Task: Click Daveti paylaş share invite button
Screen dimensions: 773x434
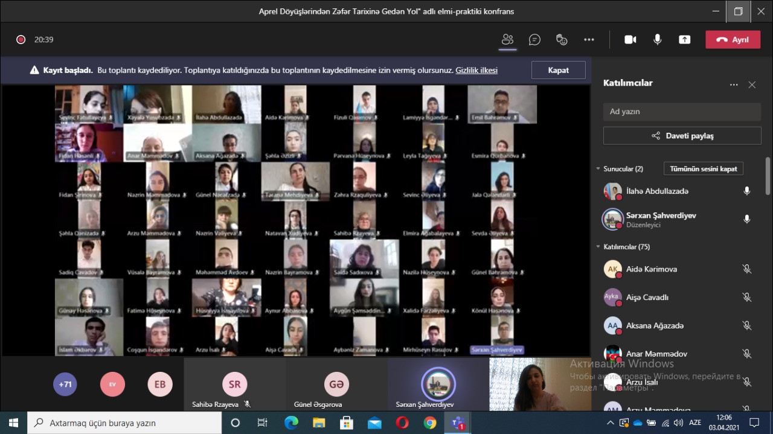Action: [x=682, y=136]
